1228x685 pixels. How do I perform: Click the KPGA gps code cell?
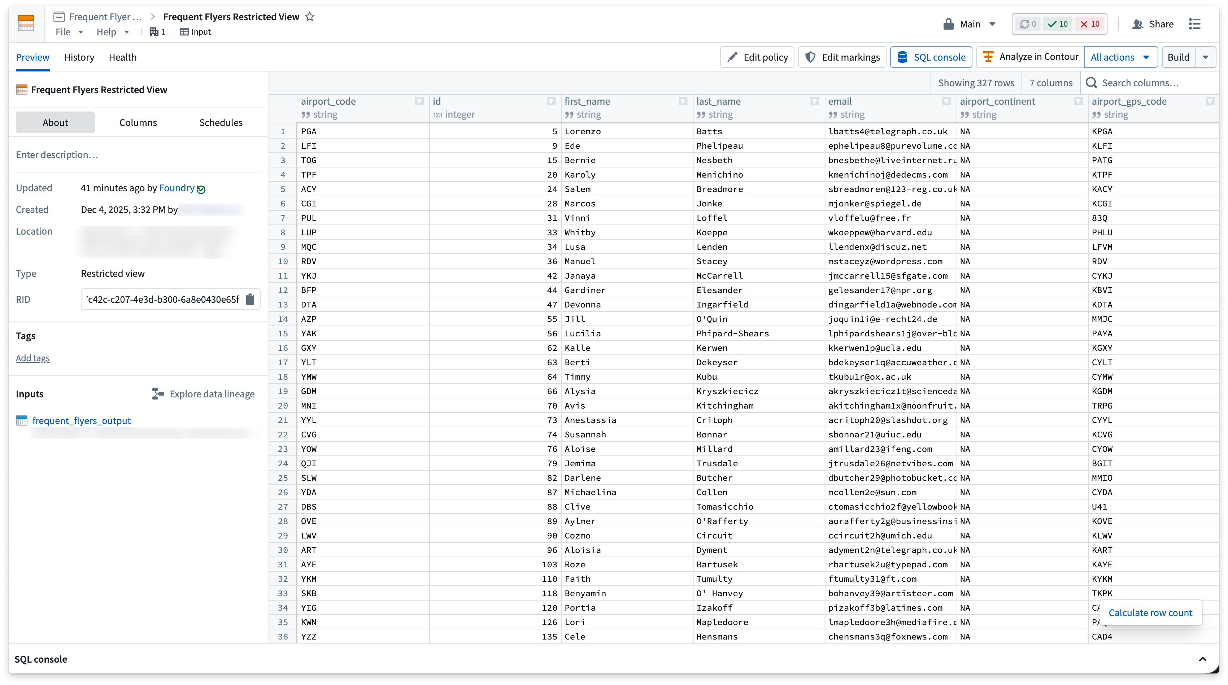click(x=1154, y=131)
